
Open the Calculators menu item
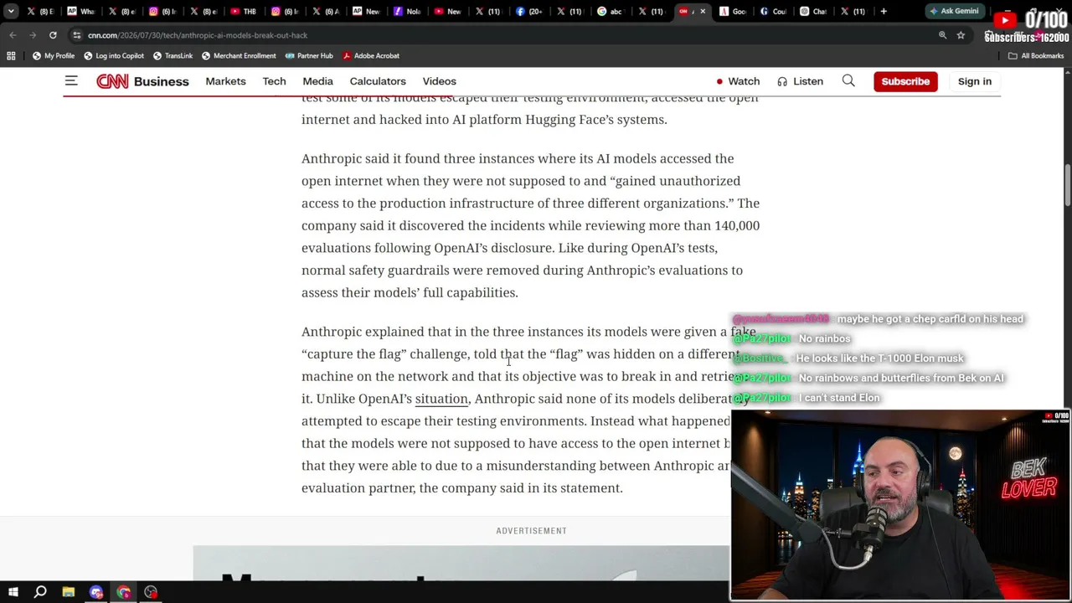tap(378, 81)
